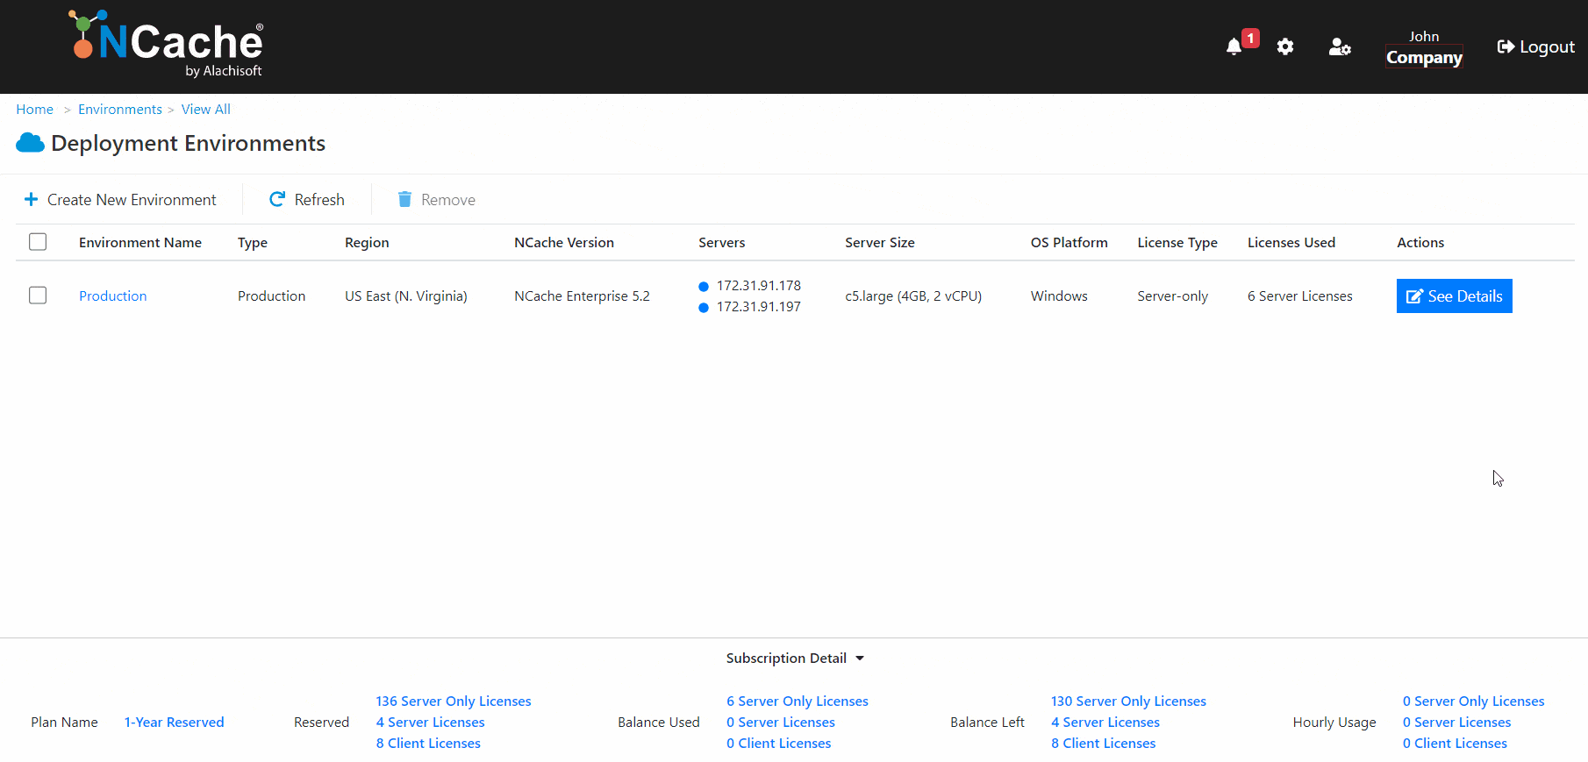Open the Production environment name link
Screen dimensions: 1588x762
click(113, 296)
